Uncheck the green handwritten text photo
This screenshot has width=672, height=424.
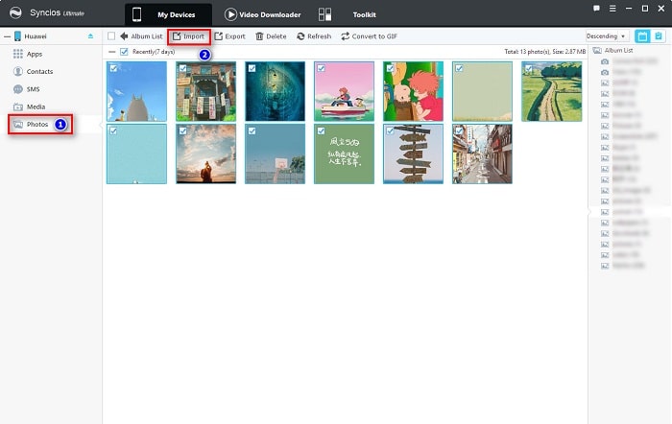pos(321,130)
